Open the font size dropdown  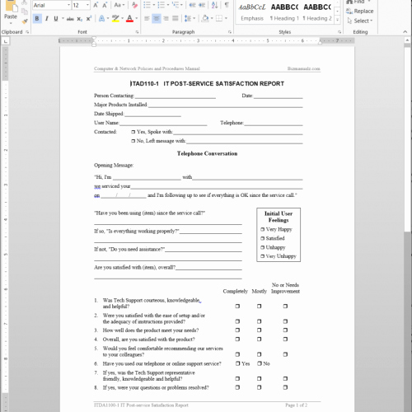pos(87,5)
